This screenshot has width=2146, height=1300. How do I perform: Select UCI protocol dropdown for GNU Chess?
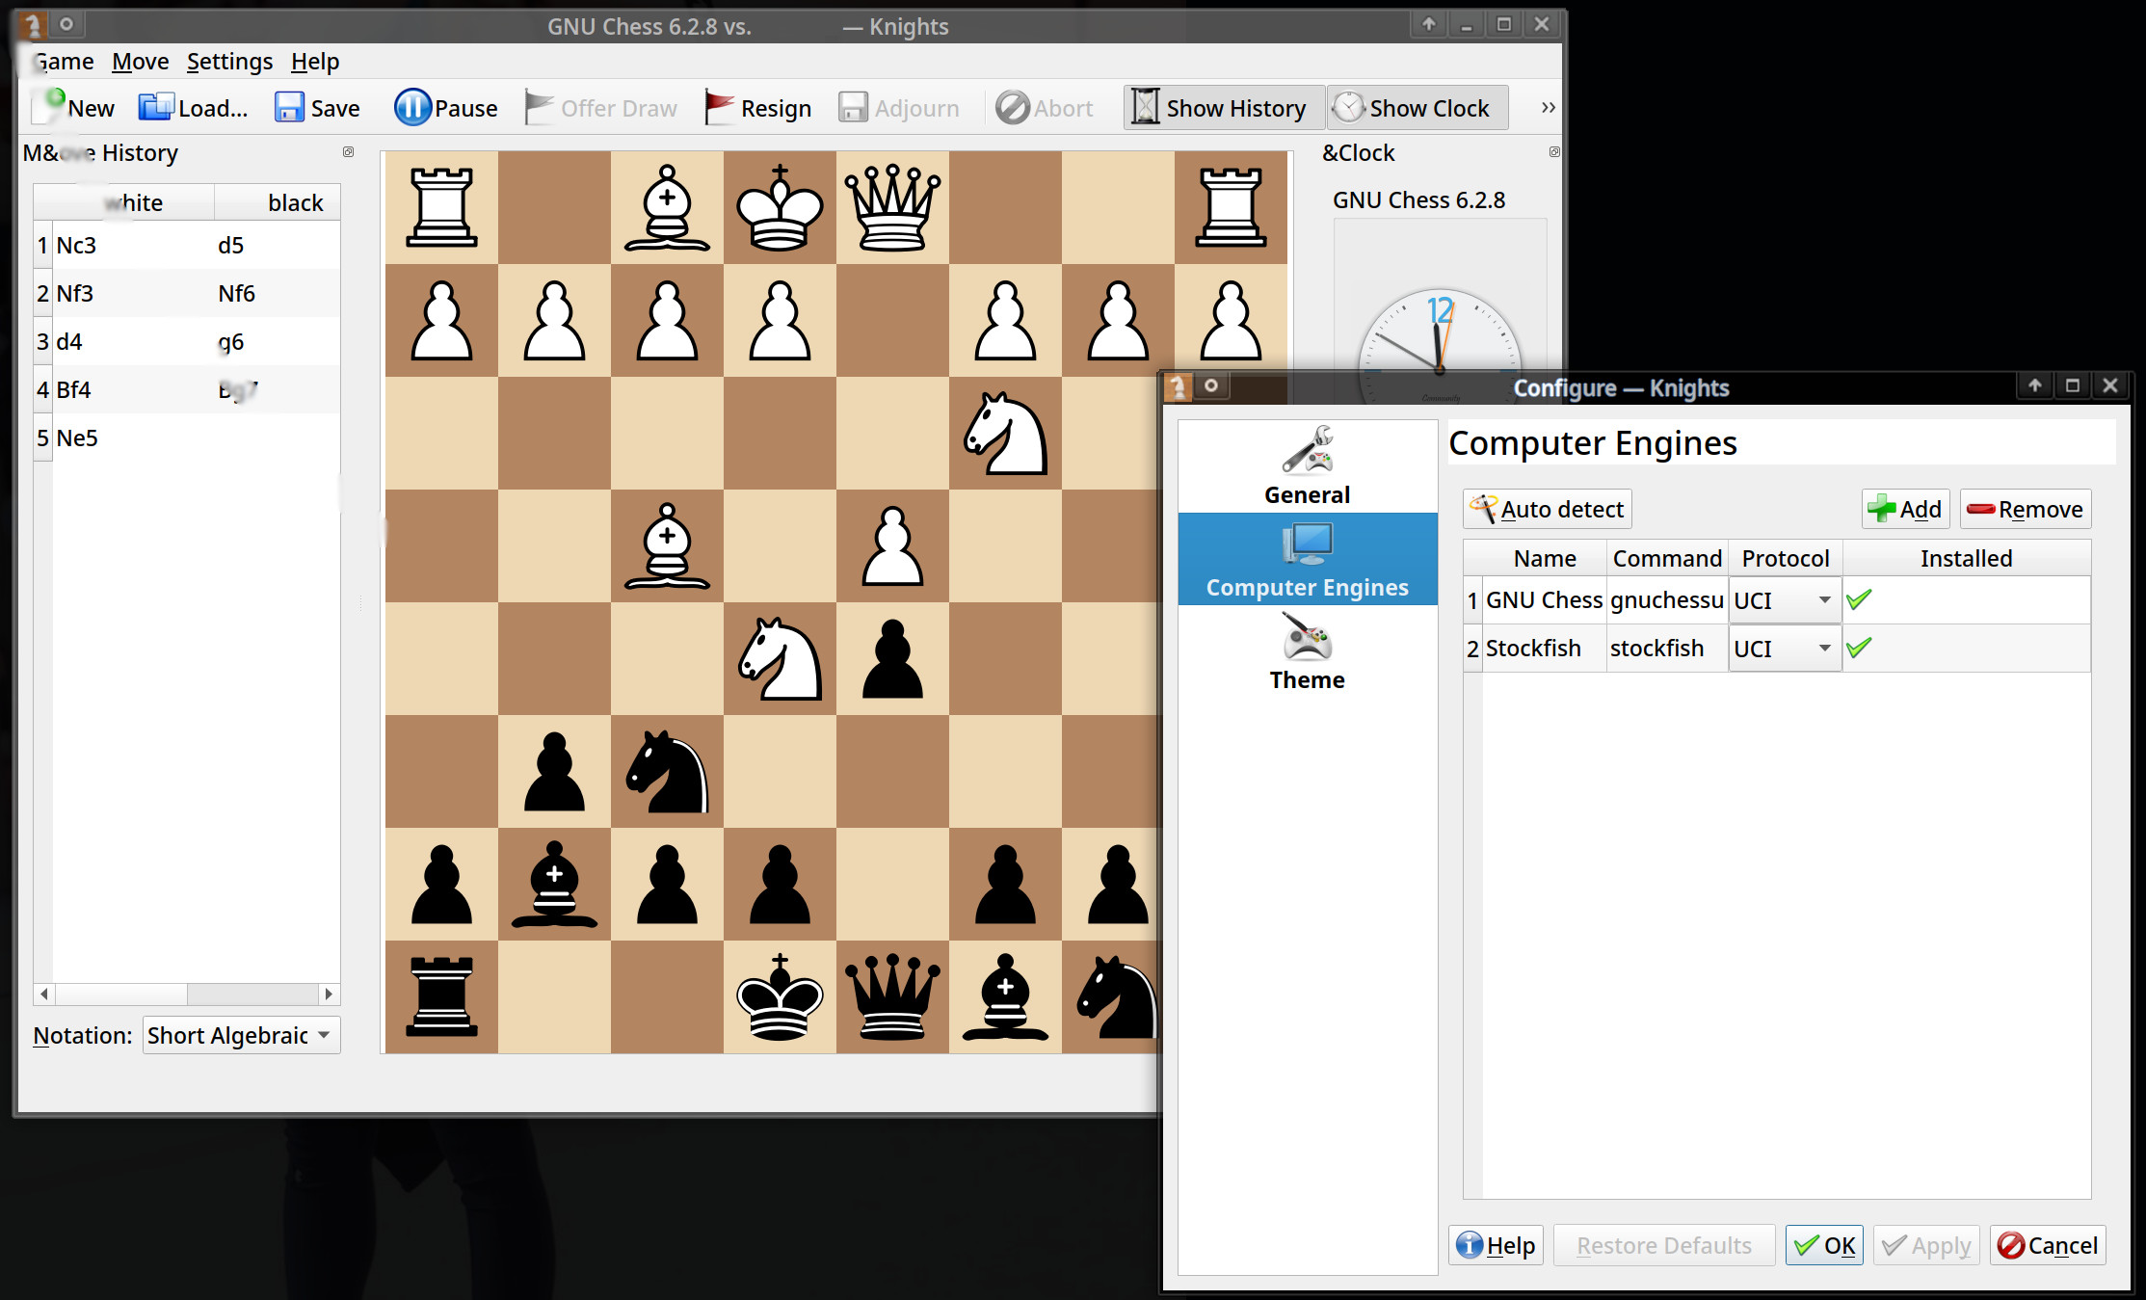pyautogui.click(x=1783, y=599)
